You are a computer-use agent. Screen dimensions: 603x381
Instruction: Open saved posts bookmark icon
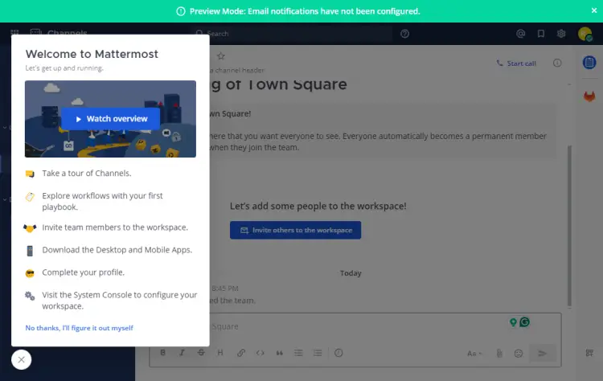[541, 34]
